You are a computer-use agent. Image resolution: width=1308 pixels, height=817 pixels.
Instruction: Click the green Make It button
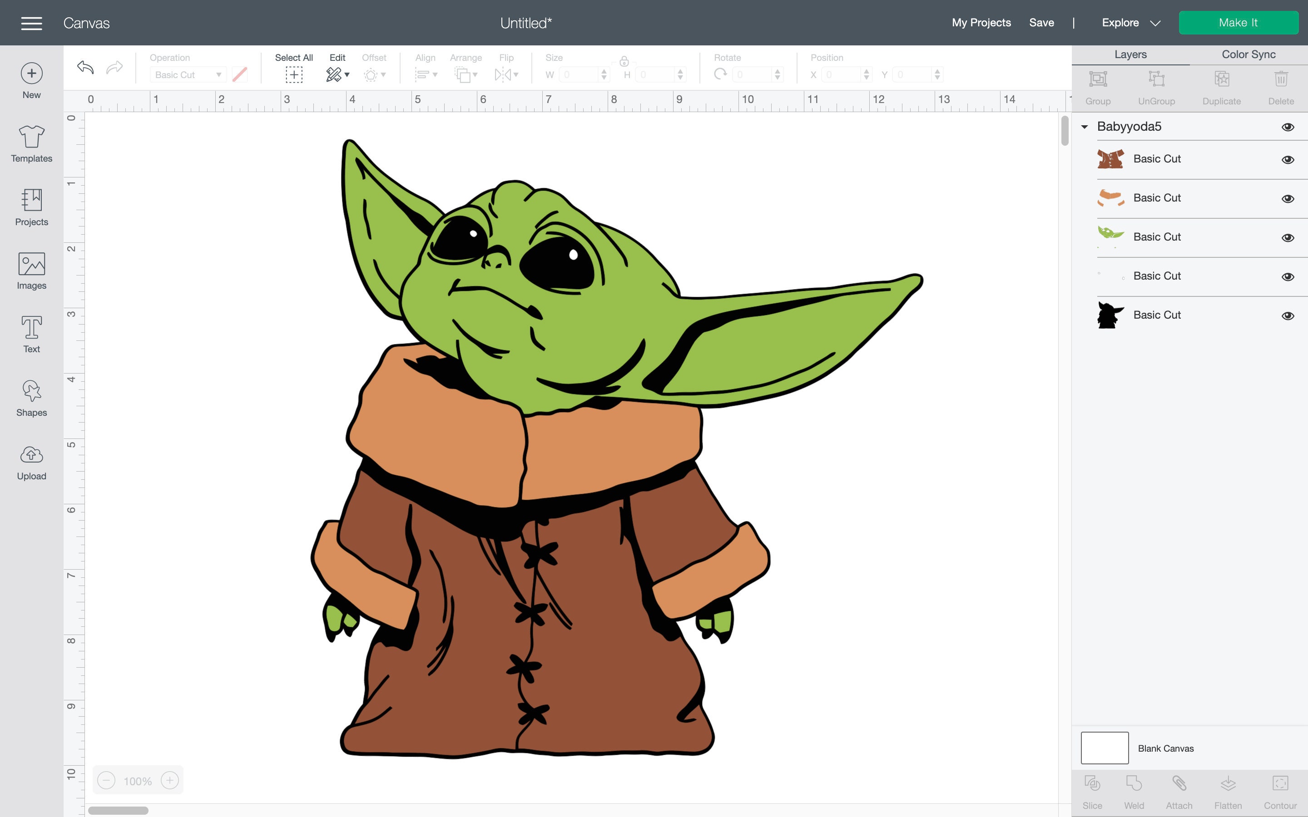point(1238,23)
